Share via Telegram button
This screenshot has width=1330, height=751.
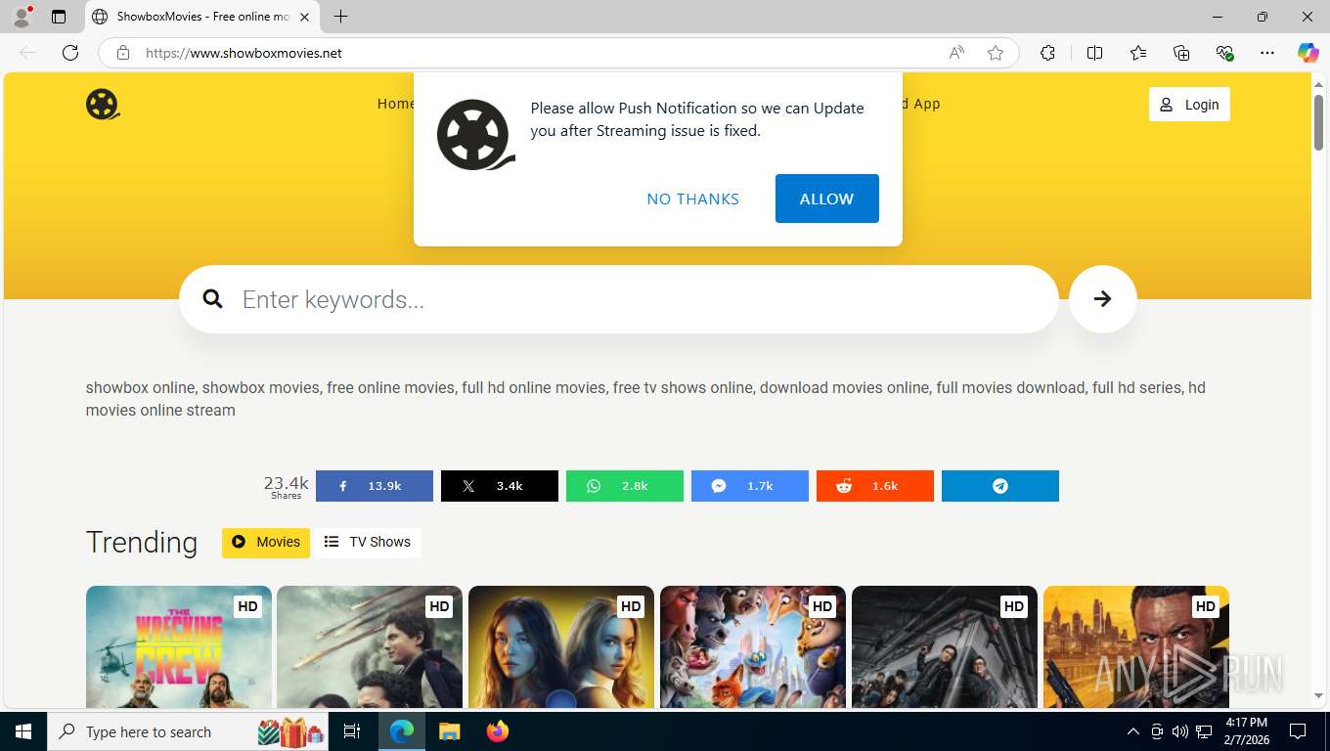click(999, 486)
